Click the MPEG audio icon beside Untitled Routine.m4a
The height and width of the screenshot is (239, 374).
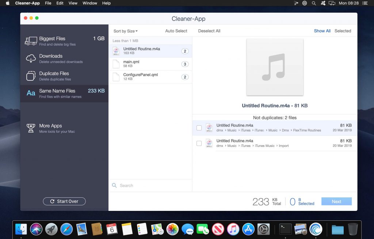(116, 51)
